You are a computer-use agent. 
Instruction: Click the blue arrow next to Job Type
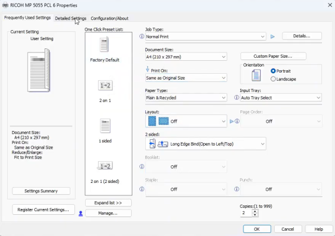[272, 37]
